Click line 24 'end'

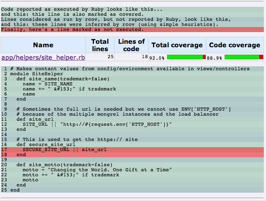[133, 185]
